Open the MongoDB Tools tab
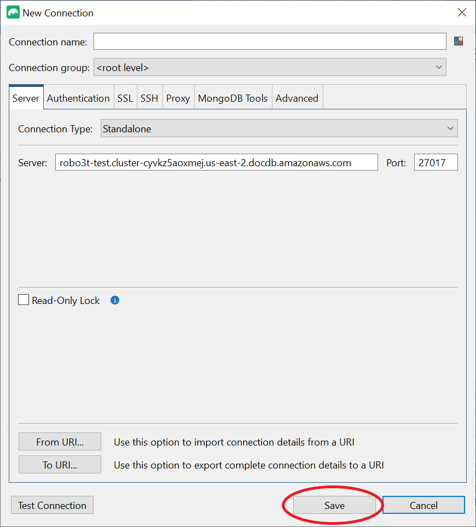The width and height of the screenshot is (476, 527). click(x=233, y=97)
